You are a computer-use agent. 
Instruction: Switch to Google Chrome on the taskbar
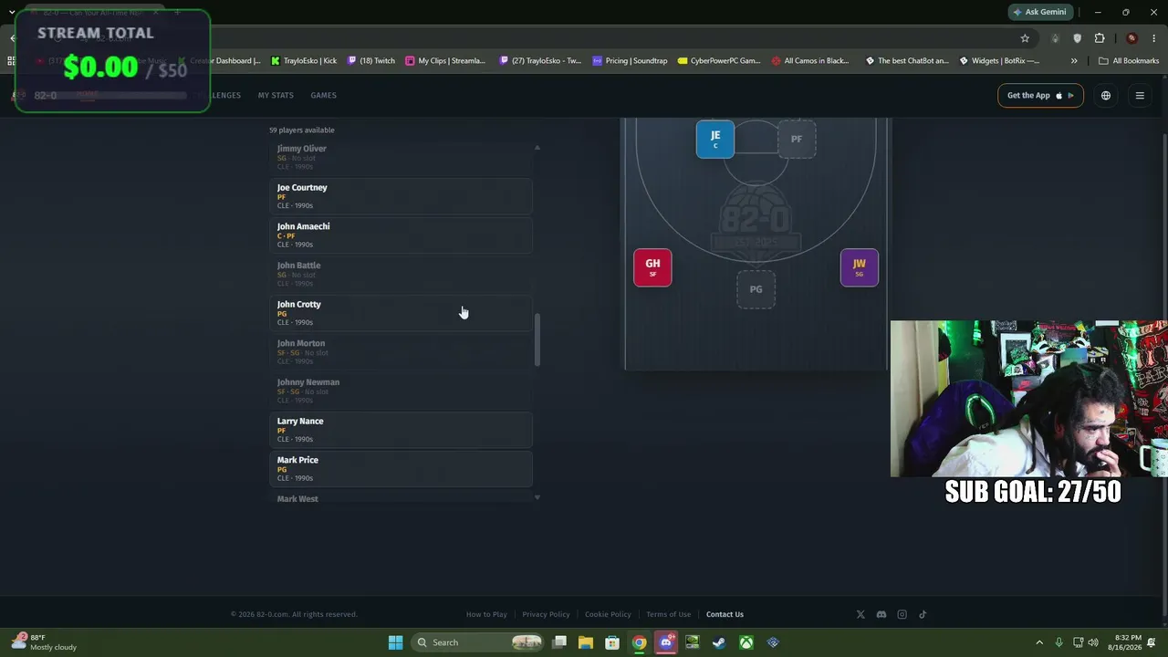(x=640, y=642)
